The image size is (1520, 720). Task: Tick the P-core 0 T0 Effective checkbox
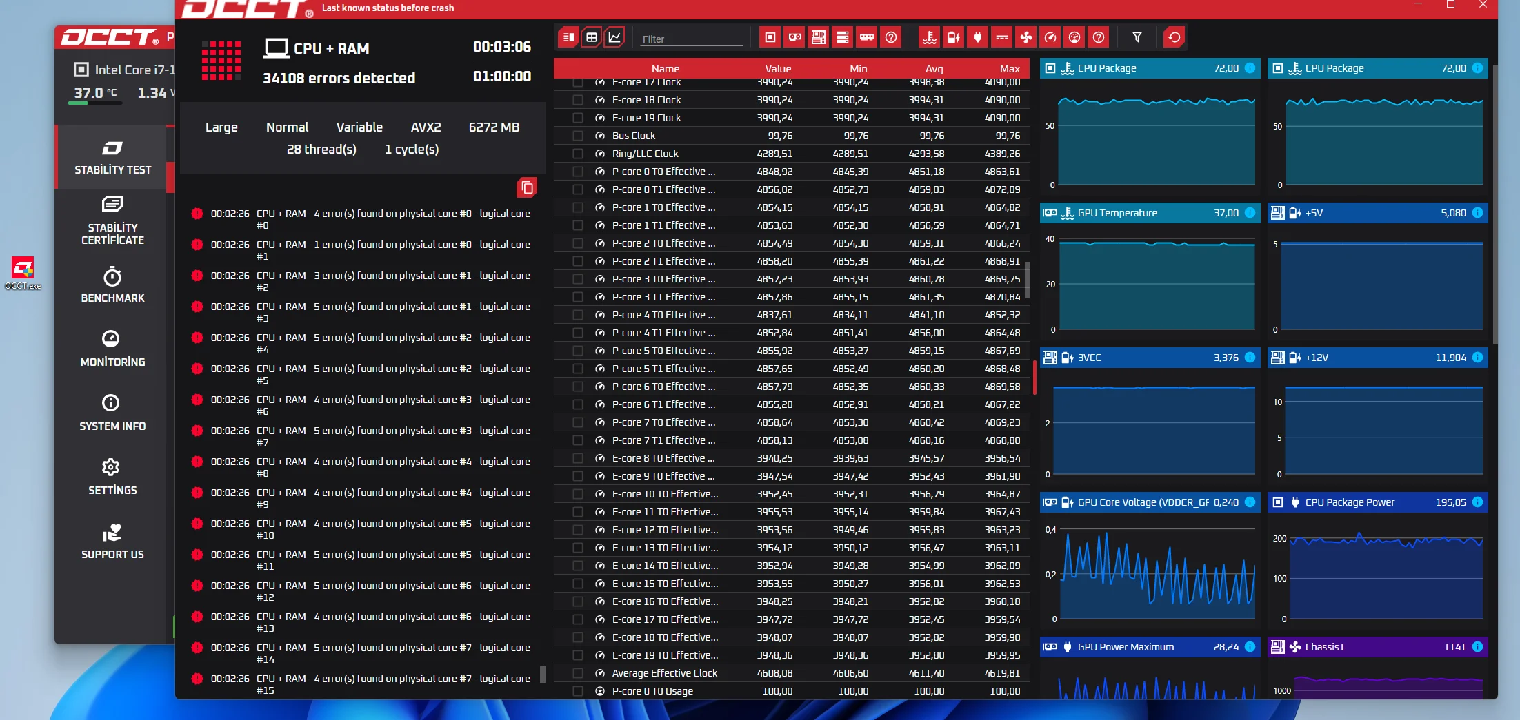(x=578, y=172)
